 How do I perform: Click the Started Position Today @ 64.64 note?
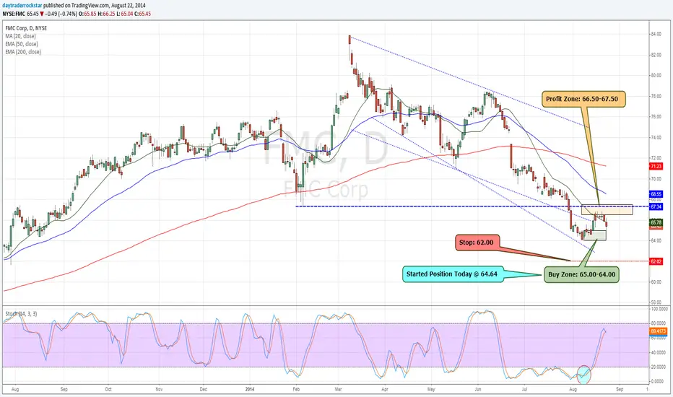click(x=452, y=274)
